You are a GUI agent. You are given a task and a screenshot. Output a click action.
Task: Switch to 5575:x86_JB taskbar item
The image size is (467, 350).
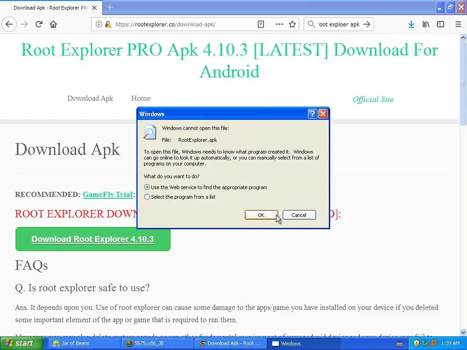pyautogui.click(x=157, y=344)
